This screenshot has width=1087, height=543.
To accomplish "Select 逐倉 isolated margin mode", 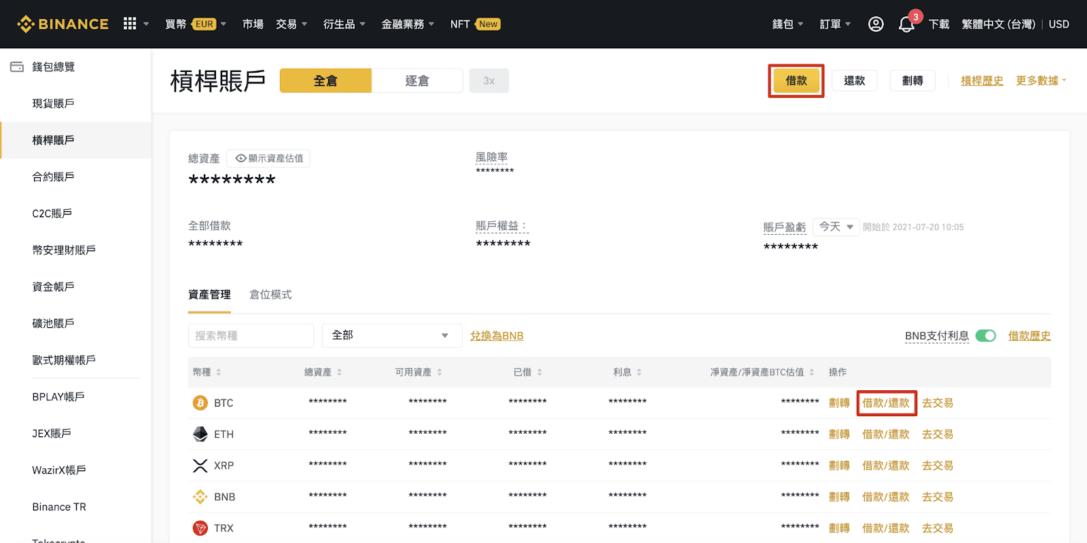I will 417,81.
